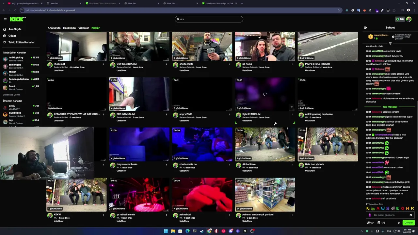Play the Aloha Steve clip thumbnail

coord(265,144)
